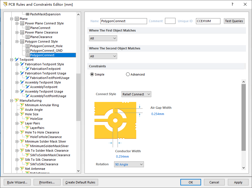The width and height of the screenshot is (252, 188).
Task: Click the LayerPairs rule icon
Action: (28, 128)
